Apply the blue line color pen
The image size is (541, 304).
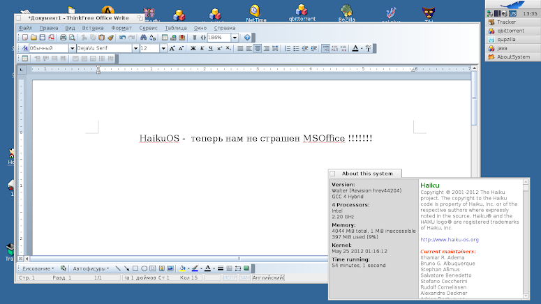pos(195,268)
